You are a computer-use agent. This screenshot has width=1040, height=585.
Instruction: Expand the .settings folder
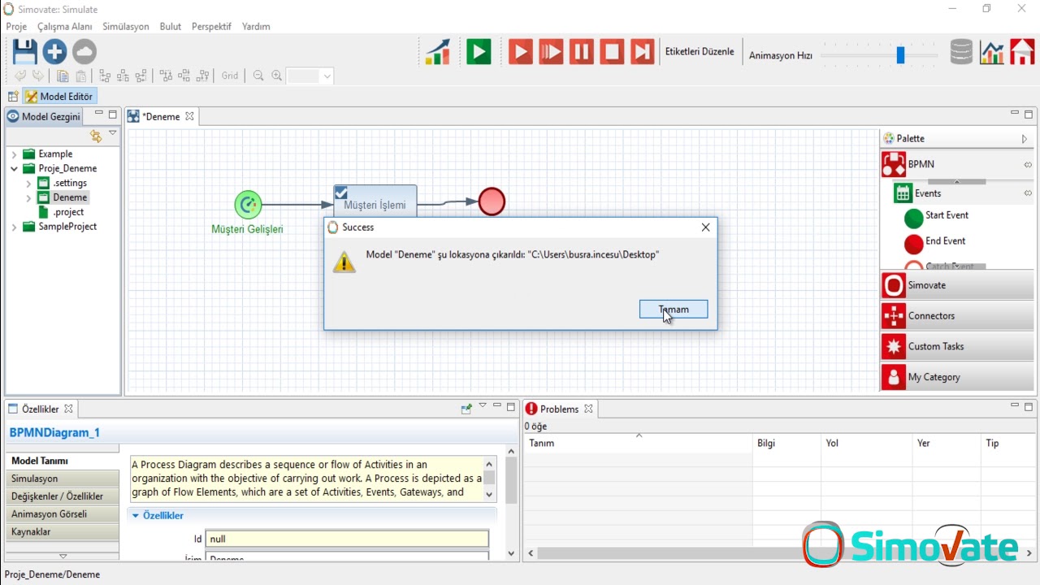[x=28, y=184]
